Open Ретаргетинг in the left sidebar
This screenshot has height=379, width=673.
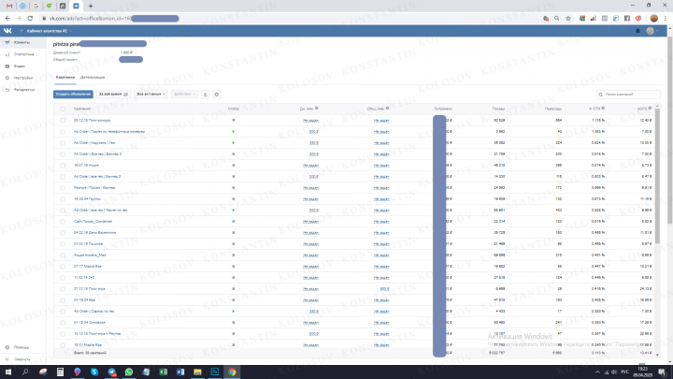coord(22,90)
